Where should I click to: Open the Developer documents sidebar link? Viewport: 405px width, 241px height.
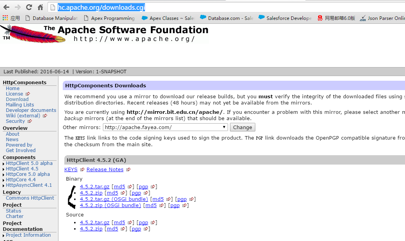31,110
